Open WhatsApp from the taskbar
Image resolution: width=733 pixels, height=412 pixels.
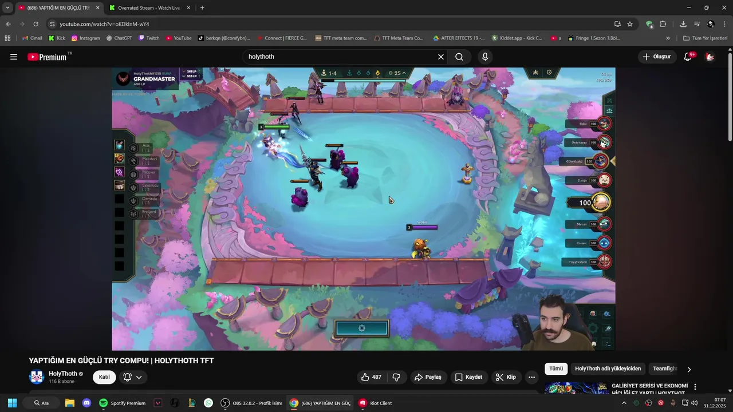[208, 403]
